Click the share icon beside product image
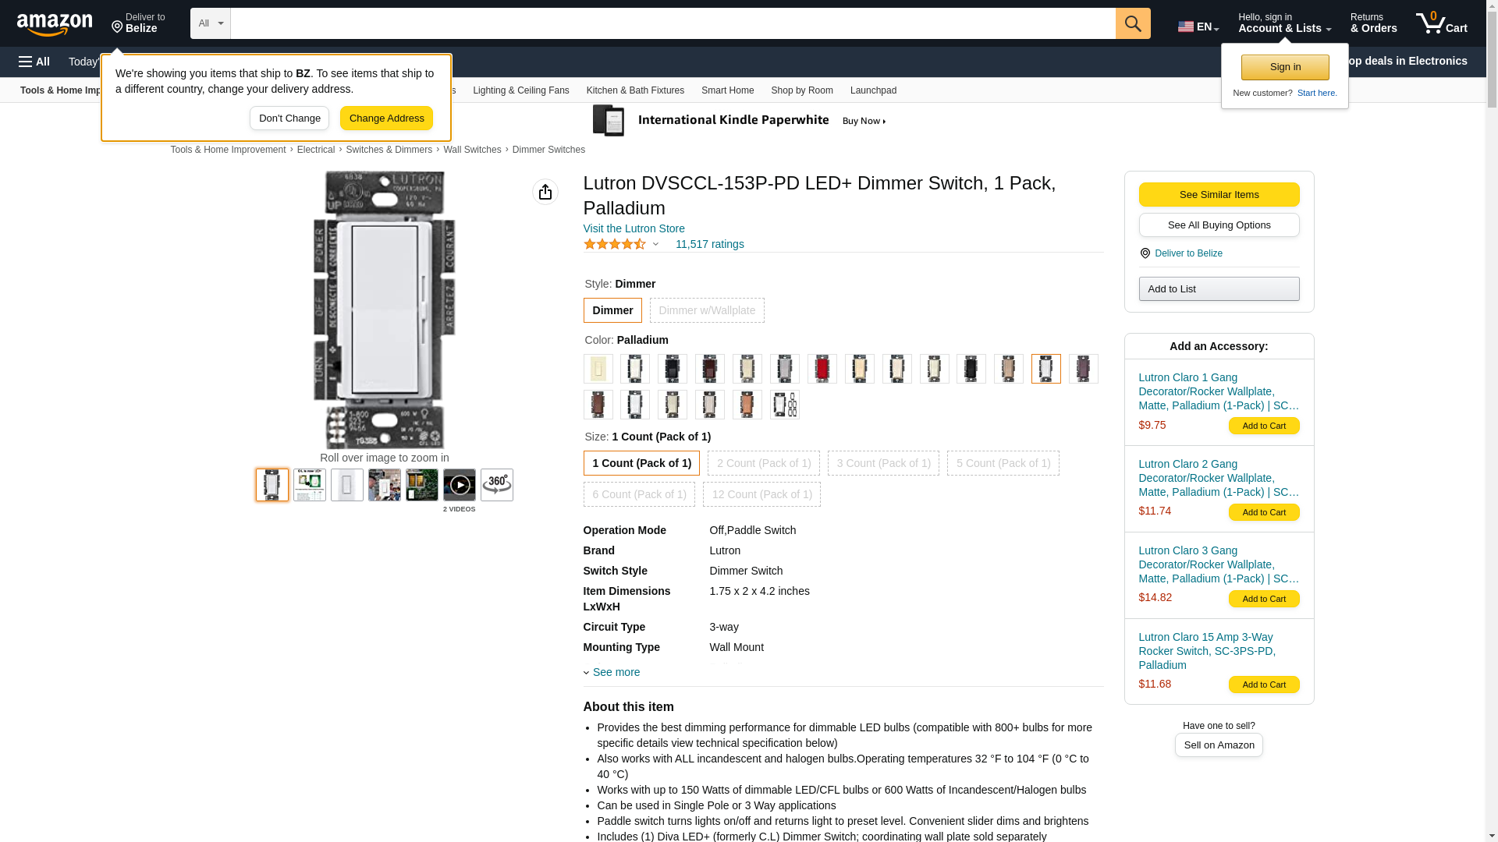The image size is (1498, 842). point(545,192)
